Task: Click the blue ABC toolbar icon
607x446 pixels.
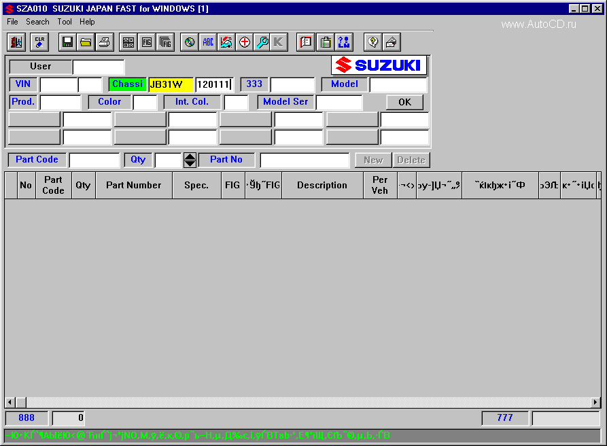Action: 208,42
